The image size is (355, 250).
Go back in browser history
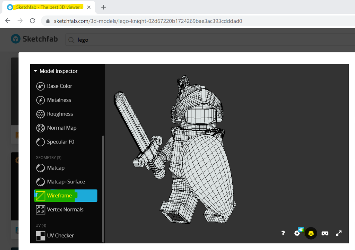8,21
